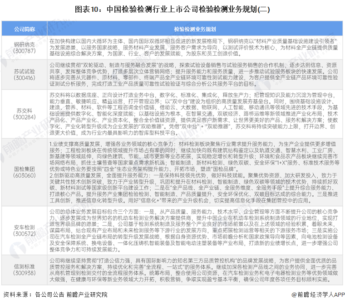Click the 钢研纳克 (300787) company cell
Screen dimensions: 345x304
click(x=25, y=48)
